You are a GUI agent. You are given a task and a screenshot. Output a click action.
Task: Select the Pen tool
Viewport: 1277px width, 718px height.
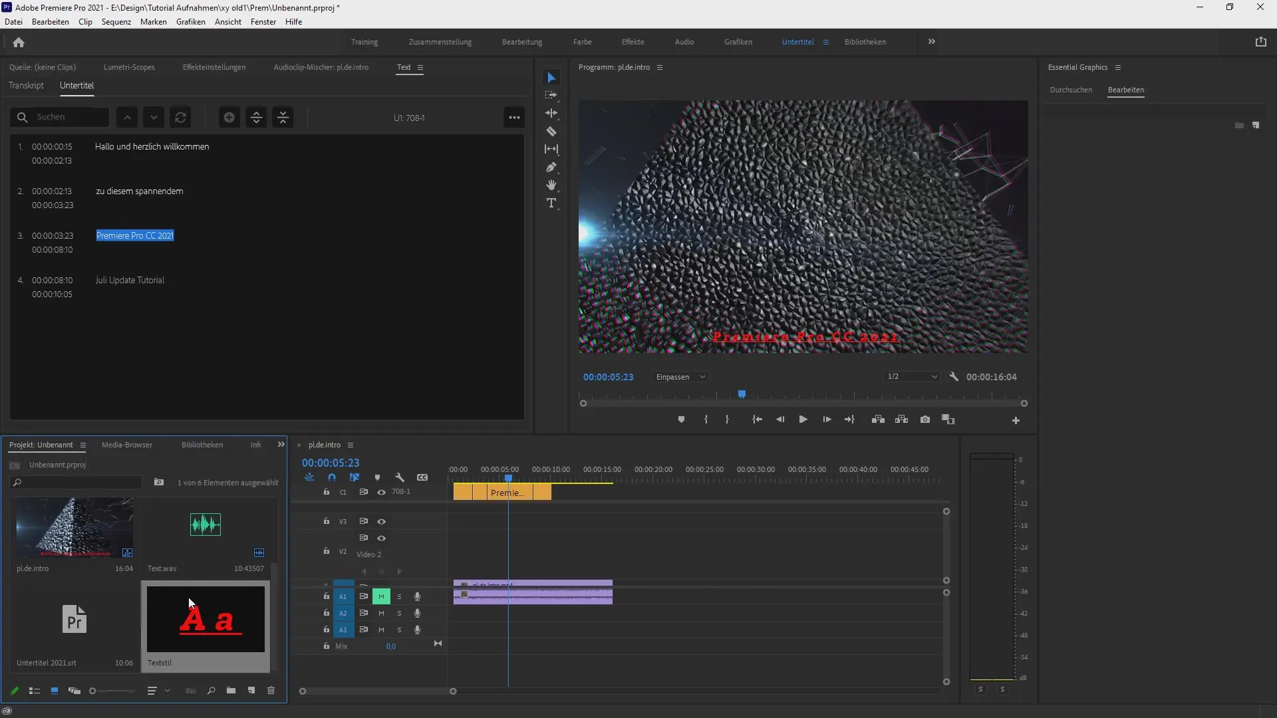click(x=551, y=167)
